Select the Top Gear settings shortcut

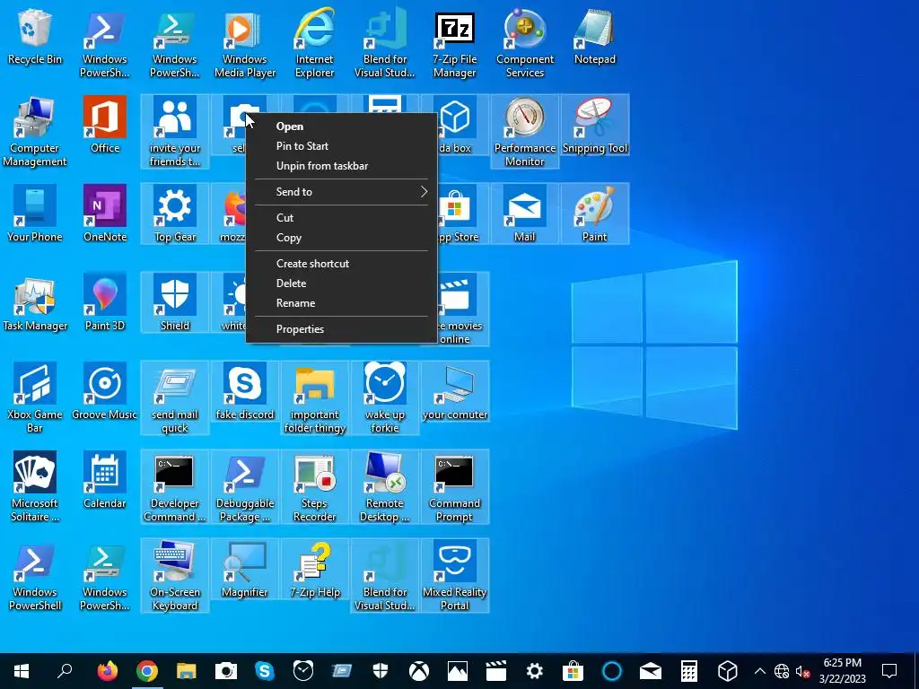coord(175,214)
